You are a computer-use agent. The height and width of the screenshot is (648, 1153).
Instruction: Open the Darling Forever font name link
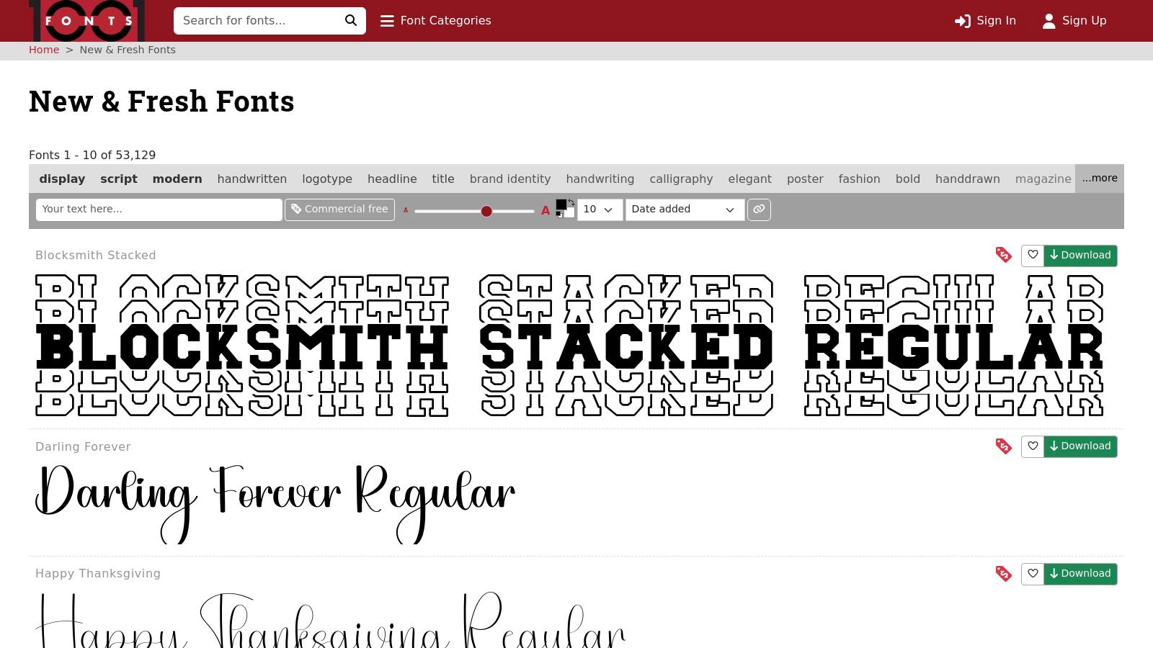pos(83,447)
